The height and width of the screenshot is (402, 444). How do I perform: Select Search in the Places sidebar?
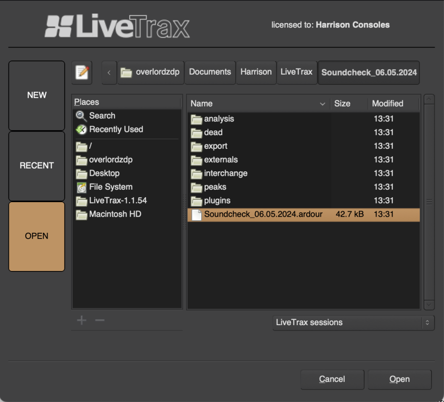point(102,115)
